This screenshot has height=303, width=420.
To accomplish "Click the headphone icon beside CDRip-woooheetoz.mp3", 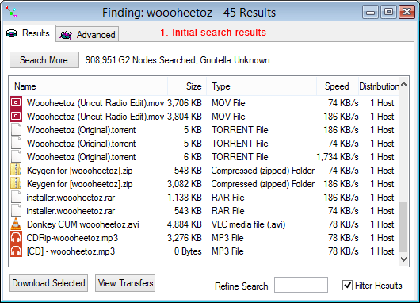I will tap(16, 238).
